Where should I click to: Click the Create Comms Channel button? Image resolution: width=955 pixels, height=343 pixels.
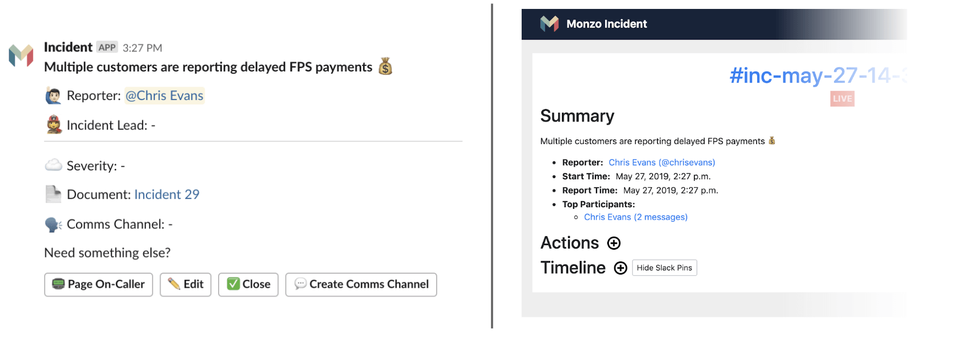[361, 284]
